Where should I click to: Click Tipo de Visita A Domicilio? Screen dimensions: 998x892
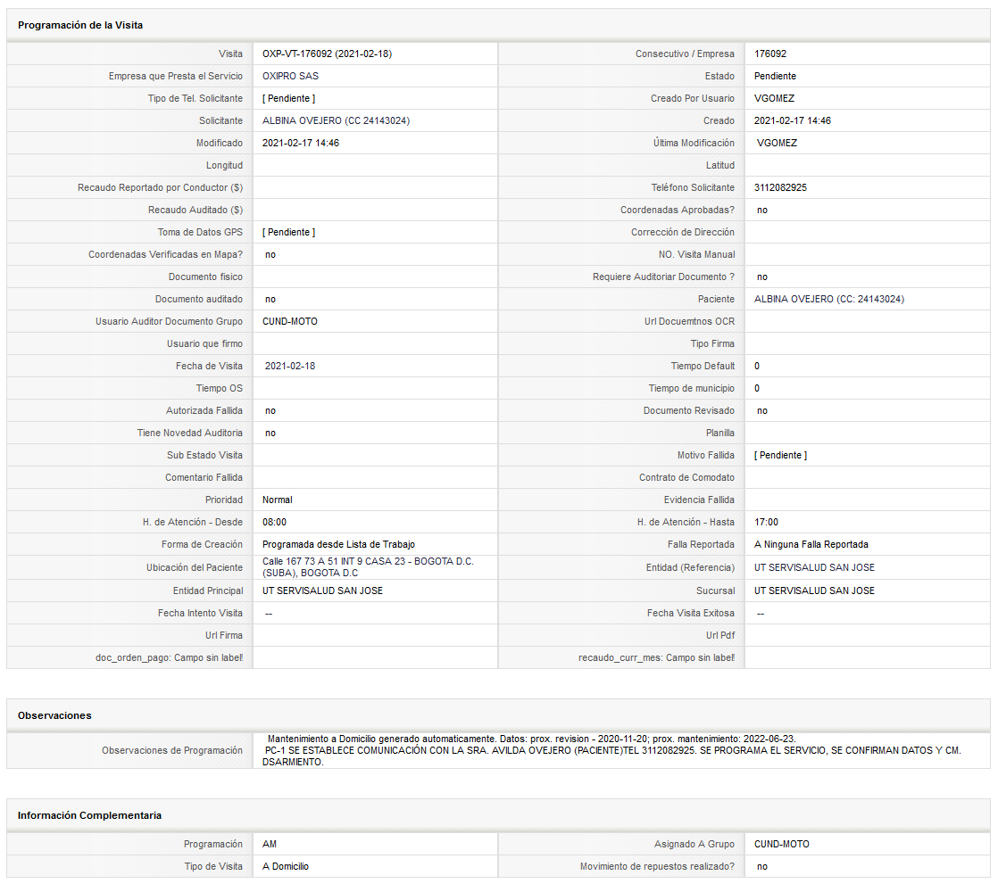285,866
